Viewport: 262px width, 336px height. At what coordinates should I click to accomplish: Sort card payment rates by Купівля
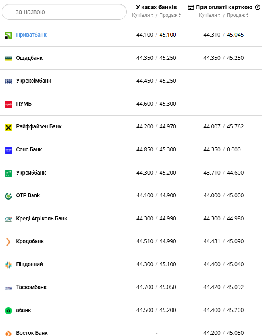pos(210,15)
